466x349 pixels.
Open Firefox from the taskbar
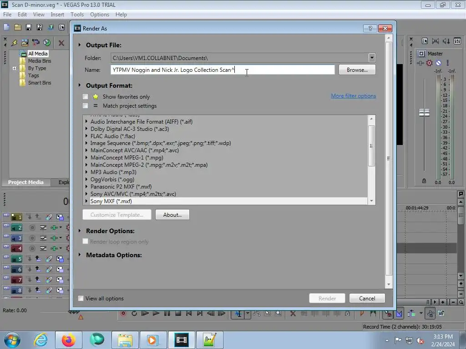click(69, 340)
